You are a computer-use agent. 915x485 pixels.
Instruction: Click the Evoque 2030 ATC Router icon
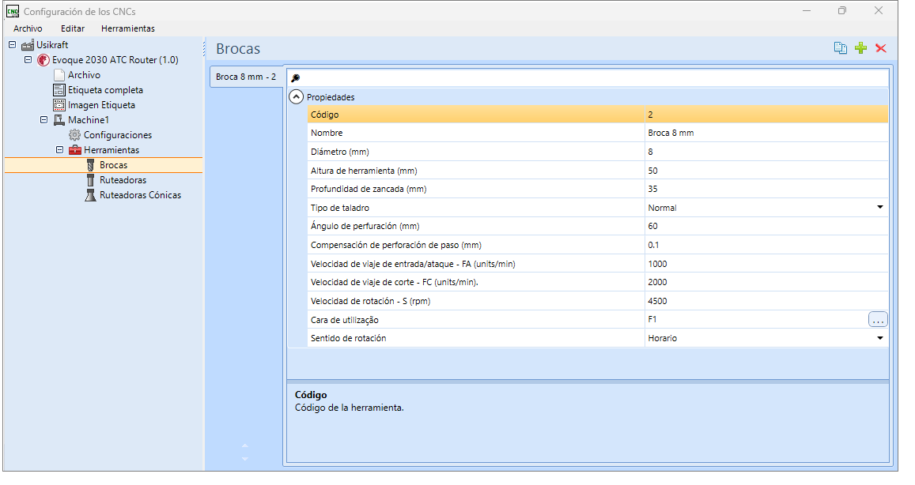click(43, 60)
